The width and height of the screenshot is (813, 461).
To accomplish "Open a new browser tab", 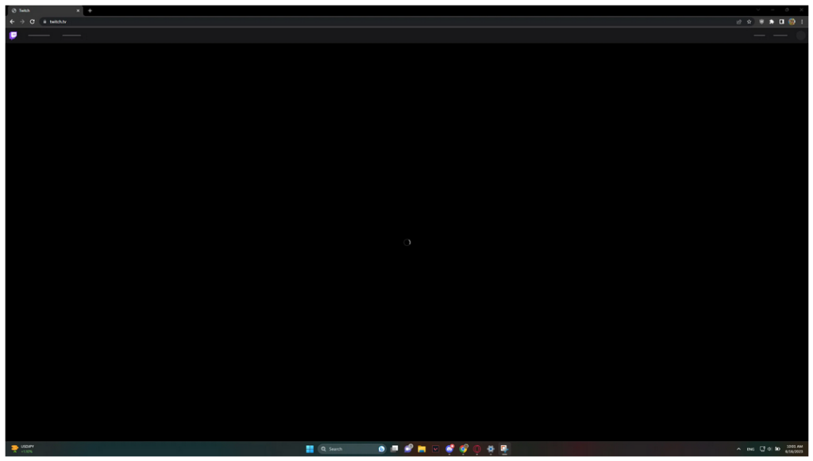I will 90,10.
